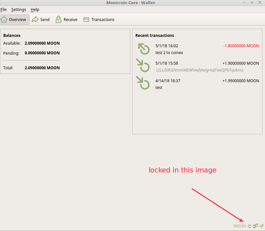Screen dimensions: 265x231
Task: Click the 5/1/18 15:58 transaction date
Action: click(x=167, y=63)
